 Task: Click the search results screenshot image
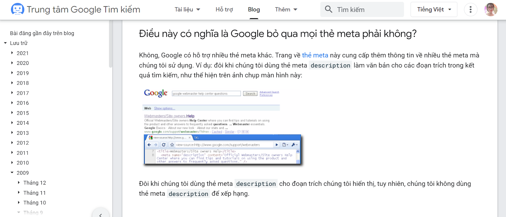pos(222,127)
